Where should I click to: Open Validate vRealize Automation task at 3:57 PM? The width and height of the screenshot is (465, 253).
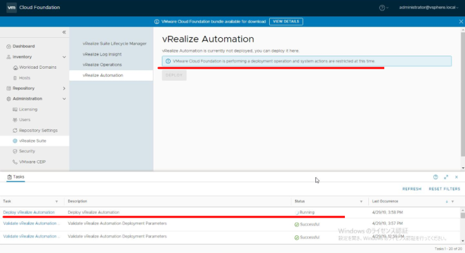31,223
